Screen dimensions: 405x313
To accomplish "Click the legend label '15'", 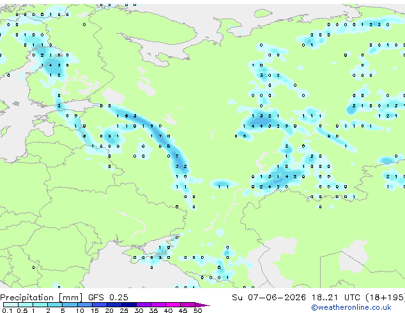I will pyautogui.click(x=95, y=310).
